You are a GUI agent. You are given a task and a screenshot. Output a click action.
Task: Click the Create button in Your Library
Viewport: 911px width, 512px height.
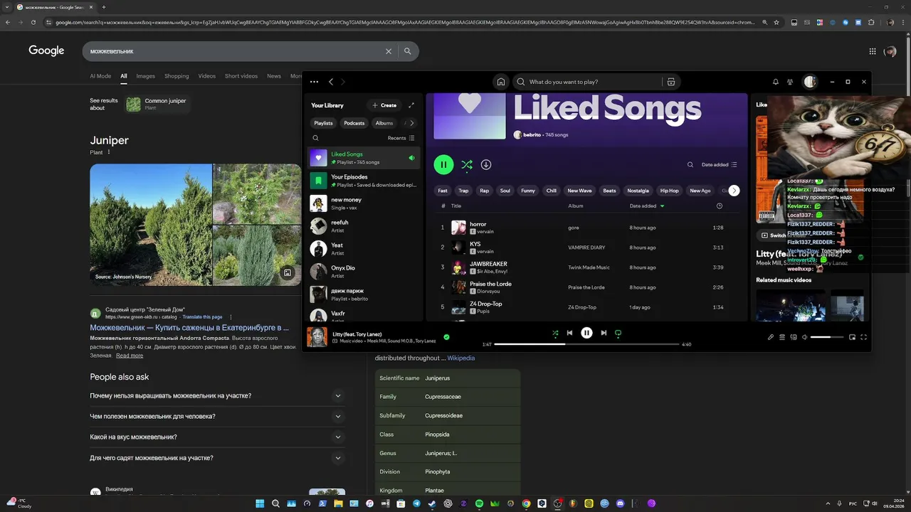coord(384,105)
